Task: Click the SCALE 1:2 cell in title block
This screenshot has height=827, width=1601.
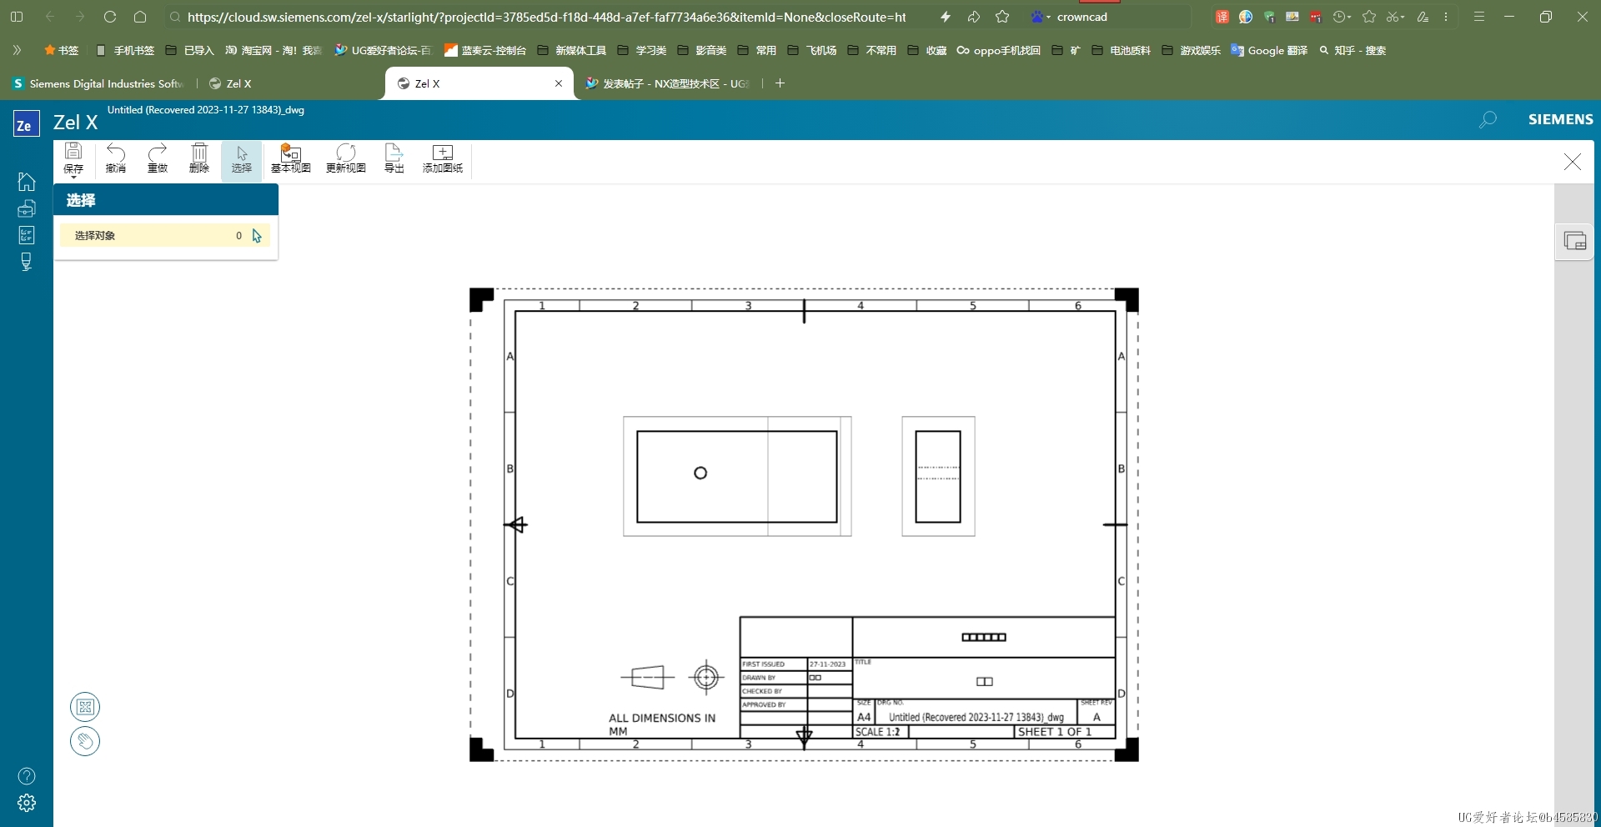Action: (x=879, y=732)
